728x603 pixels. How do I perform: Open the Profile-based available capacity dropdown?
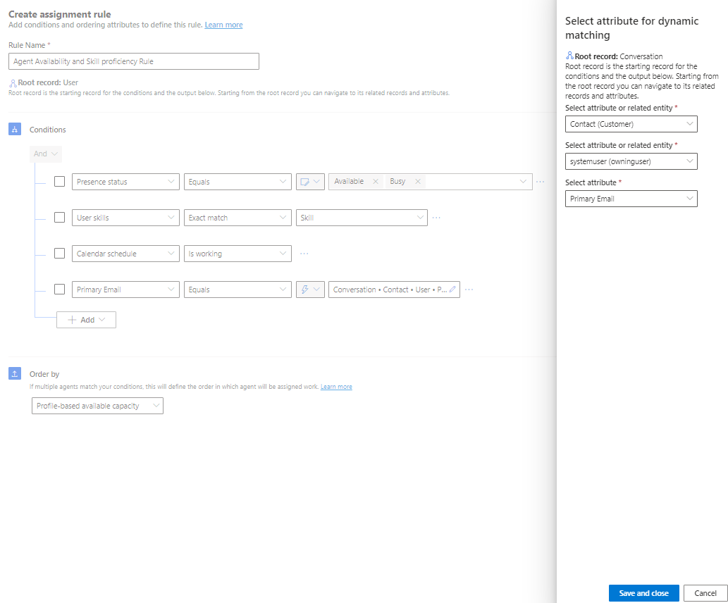(x=97, y=405)
